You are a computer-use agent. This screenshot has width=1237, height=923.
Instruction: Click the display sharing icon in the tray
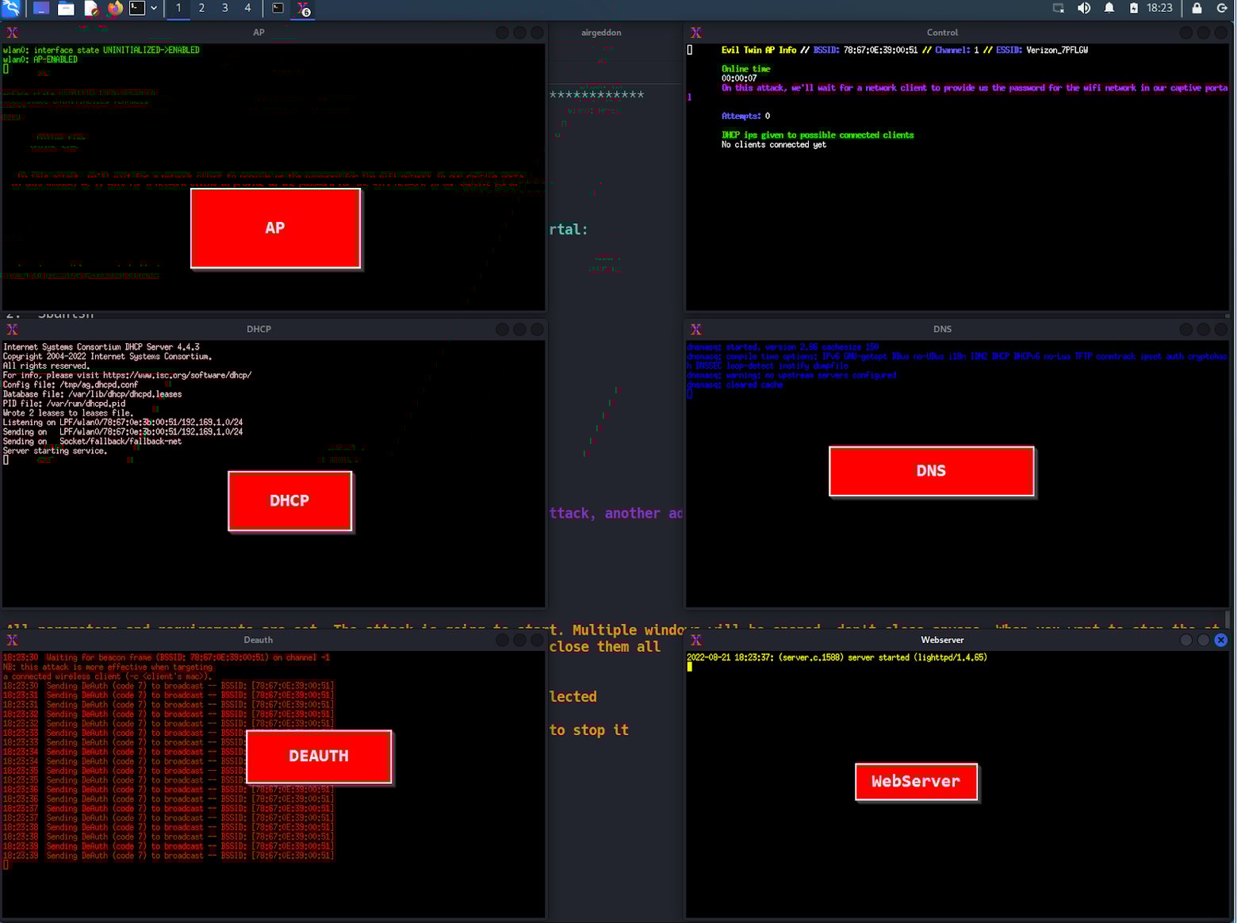click(1058, 8)
